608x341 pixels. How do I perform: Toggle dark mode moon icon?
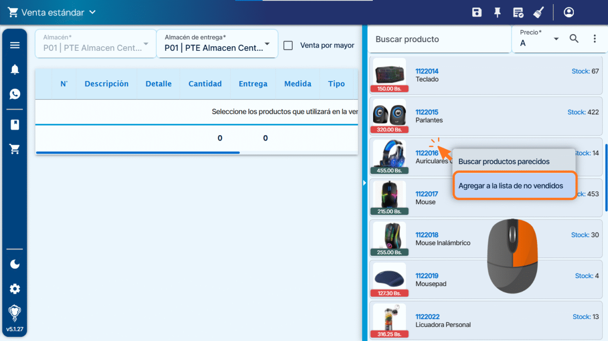coord(15,264)
